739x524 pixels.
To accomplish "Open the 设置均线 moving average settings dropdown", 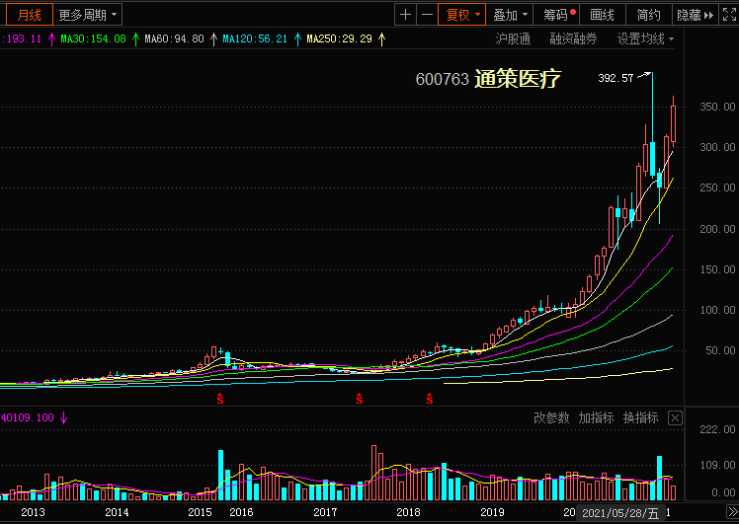I will click(645, 38).
